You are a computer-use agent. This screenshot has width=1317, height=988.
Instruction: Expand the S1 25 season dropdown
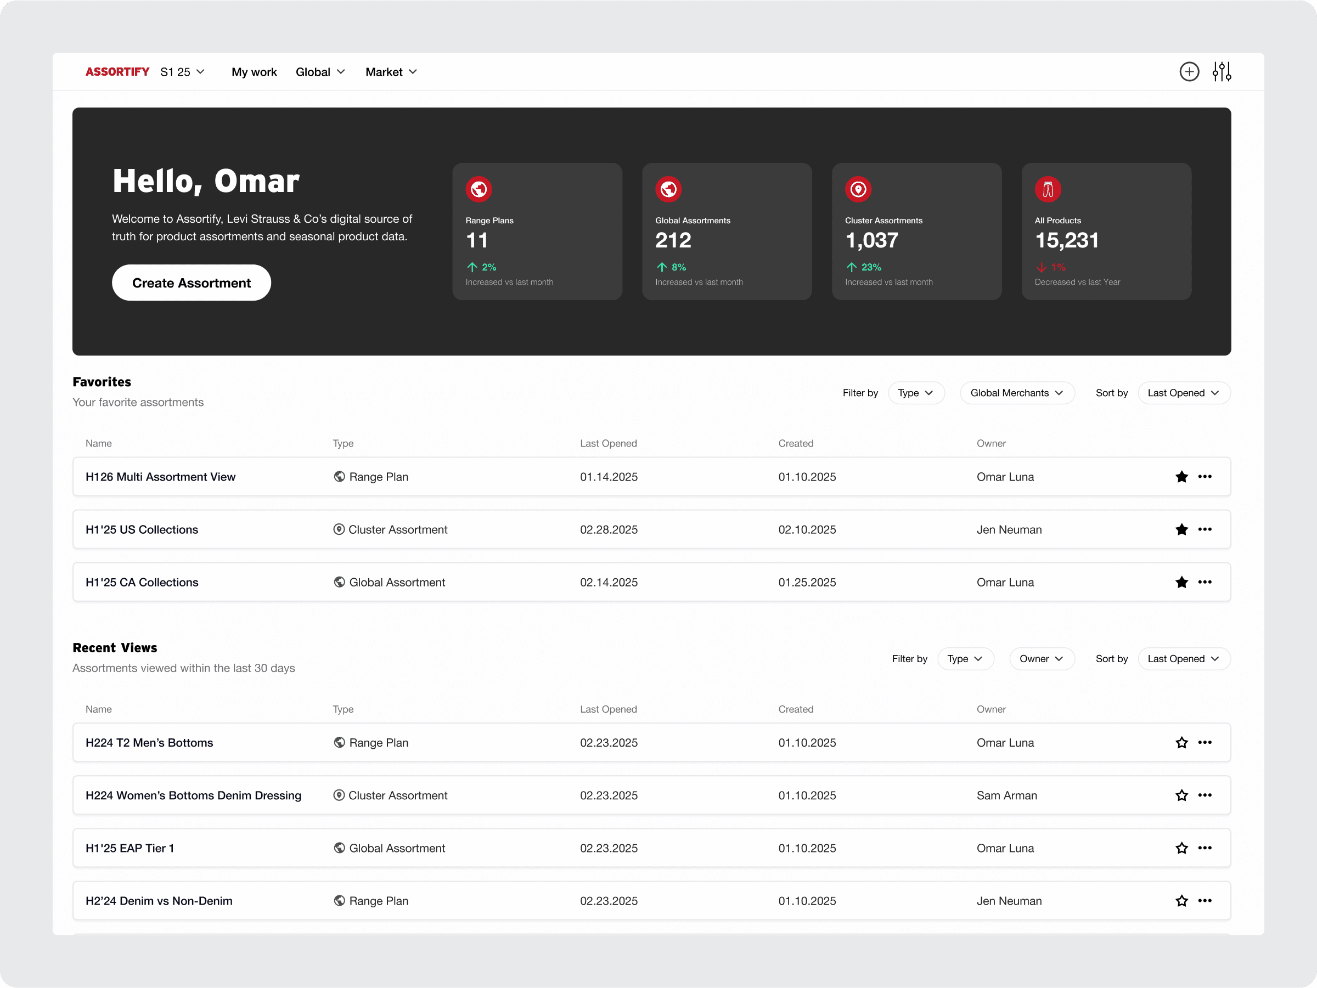coord(182,72)
